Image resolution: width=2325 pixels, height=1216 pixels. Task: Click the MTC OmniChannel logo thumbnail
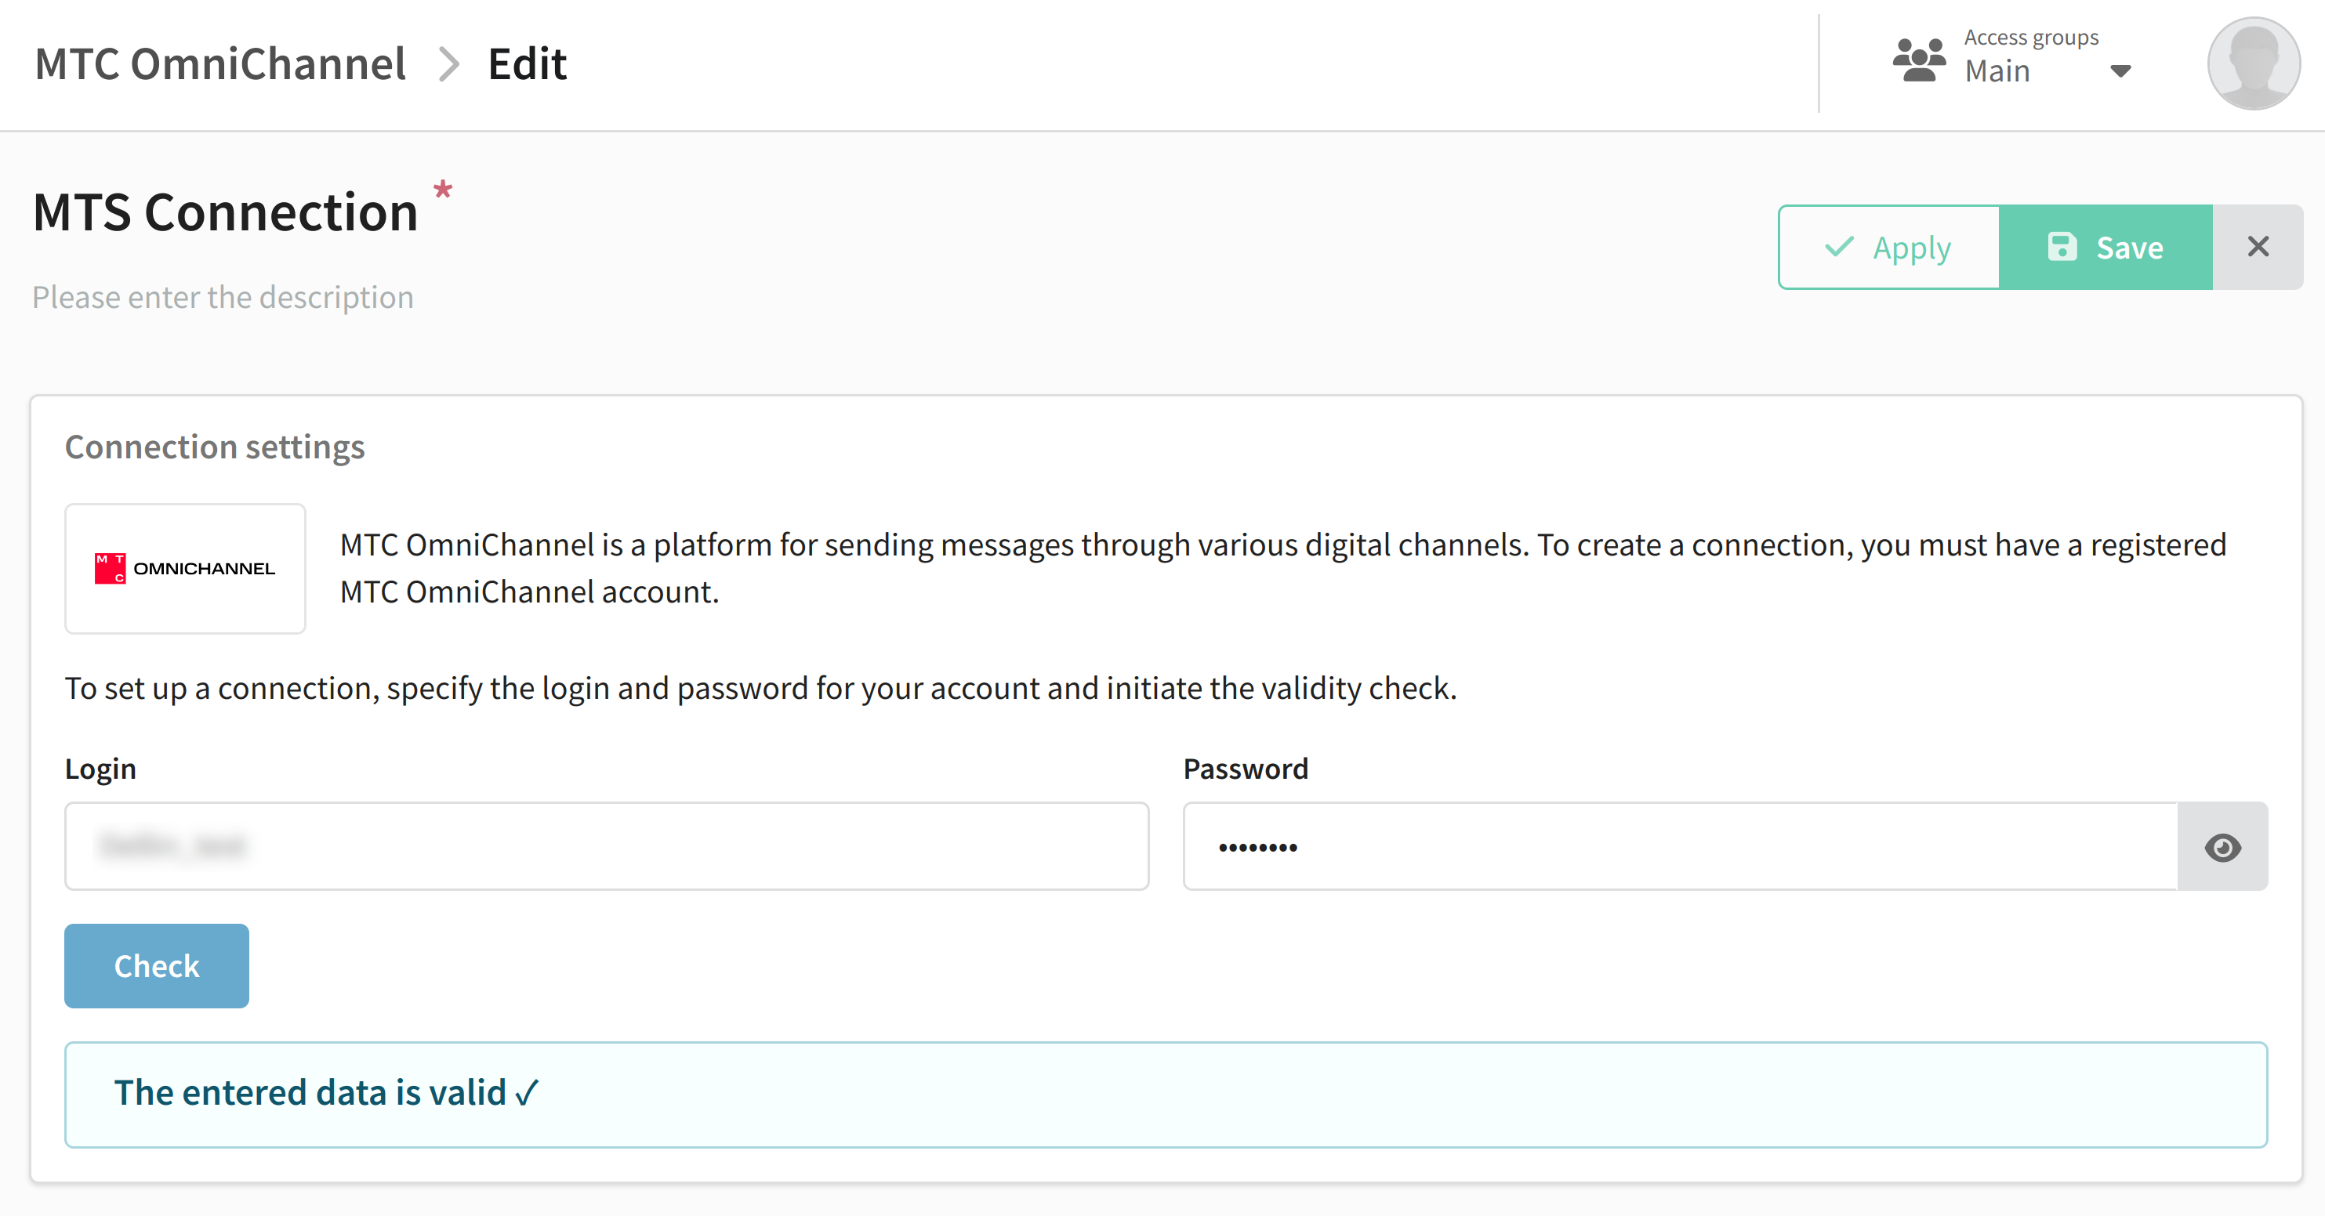click(185, 568)
